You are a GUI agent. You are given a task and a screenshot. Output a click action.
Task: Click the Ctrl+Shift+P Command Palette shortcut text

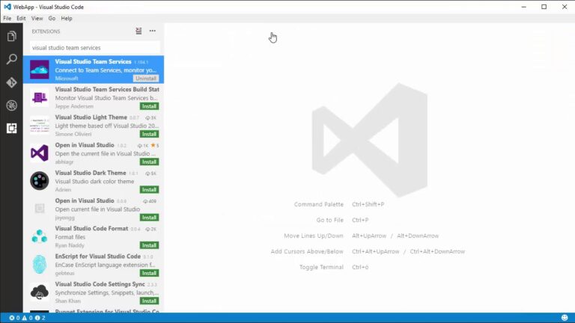pyautogui.click(x=368, y=204)
